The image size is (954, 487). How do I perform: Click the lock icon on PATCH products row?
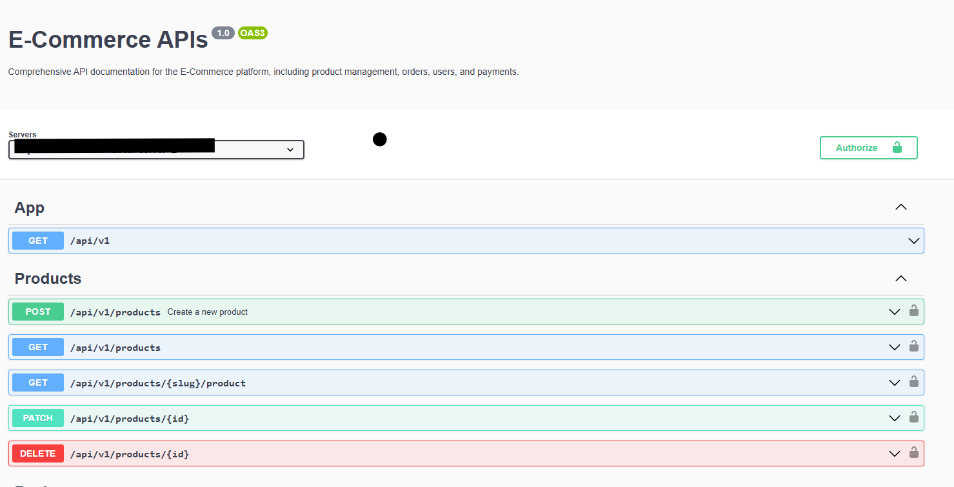pyautogui.click(x=913, y=417)
